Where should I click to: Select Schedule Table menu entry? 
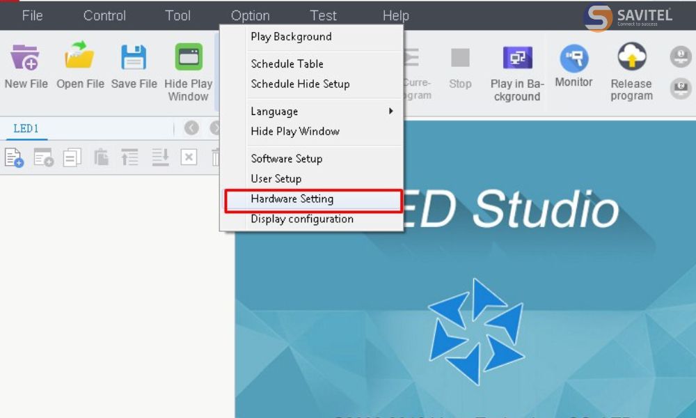pos(312,64)
